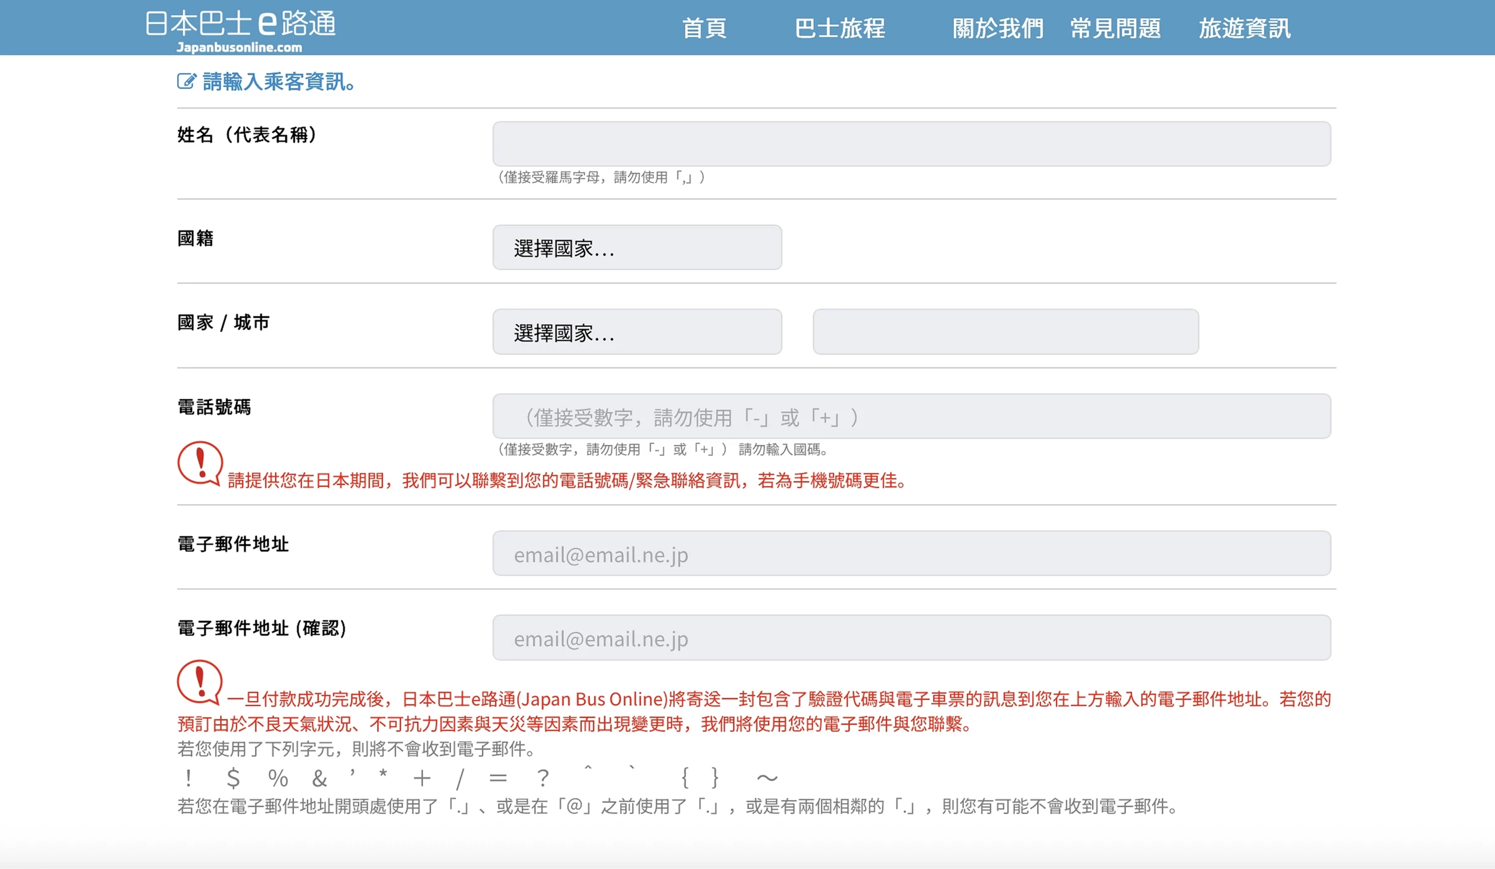Open the 旅遊資訊 menu item
The height and width of the screenshot is (869, 1495).
[x=1244, y=29]
